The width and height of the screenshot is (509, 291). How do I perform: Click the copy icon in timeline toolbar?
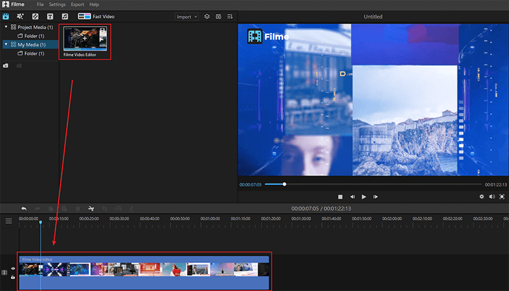[x=51, y=208]
